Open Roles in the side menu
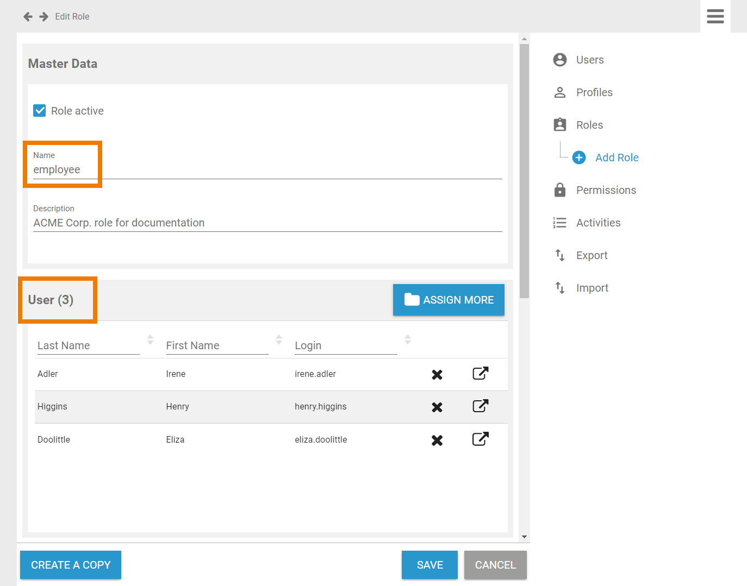Image resolution: width=747 pixels, height=586 pixels. [x=589, y=125]
